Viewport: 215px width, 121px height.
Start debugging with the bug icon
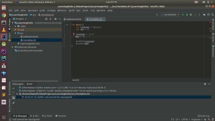pyautogui.click(x=187, y=15)
